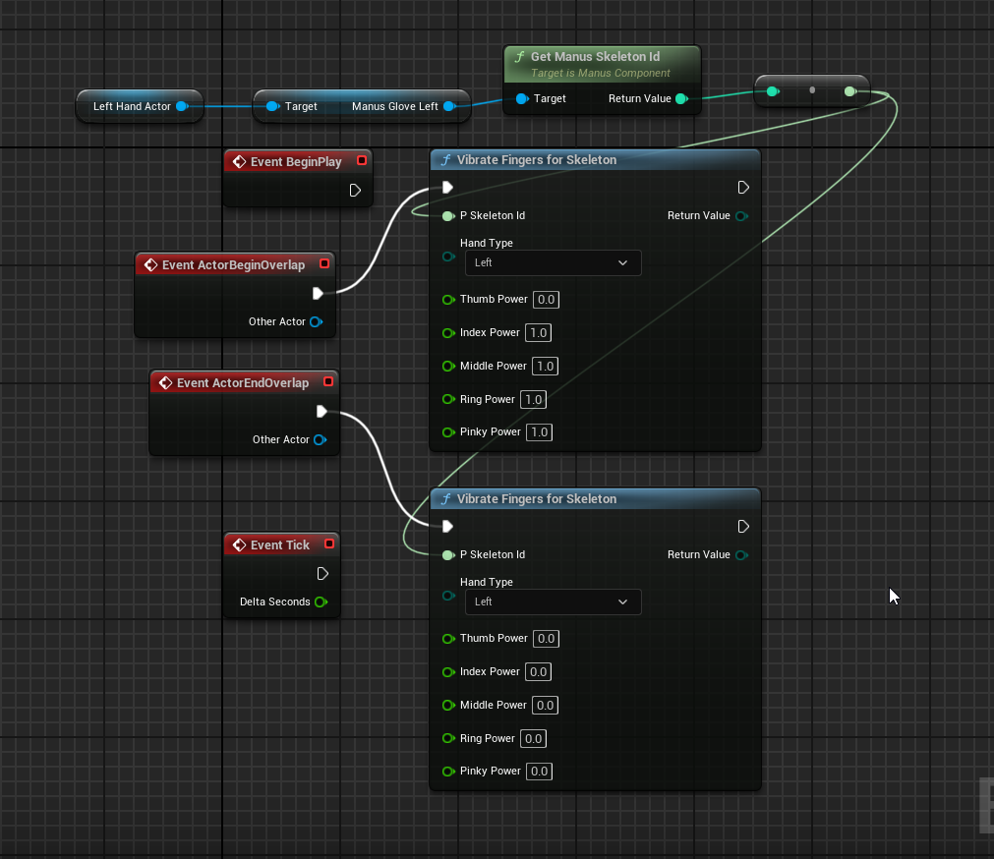The width and height of the screenshot is (994, 859).
Task: Click Event Tick execution output pin
Action: (322, 573)
